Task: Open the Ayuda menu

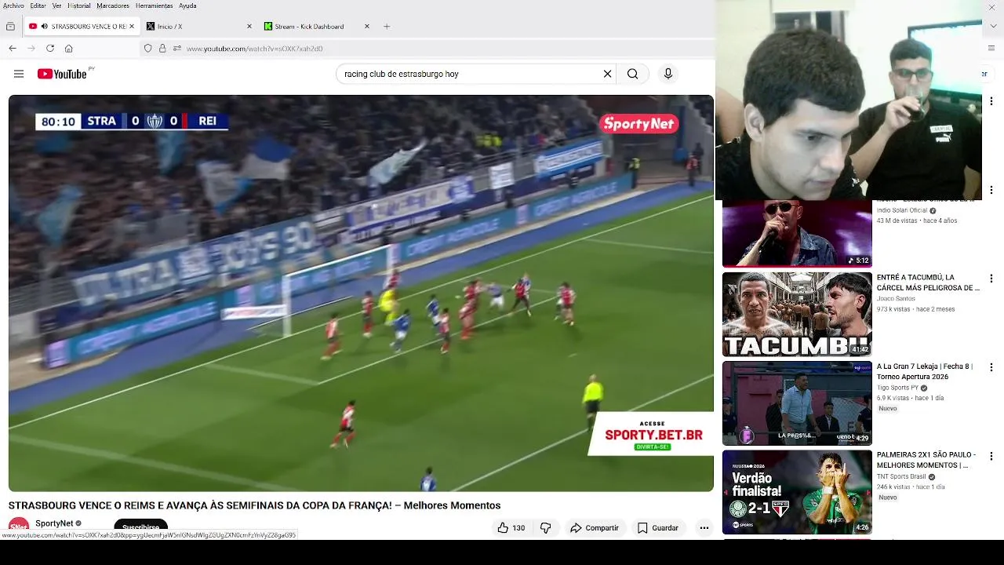Action: (x=187, y=5)
